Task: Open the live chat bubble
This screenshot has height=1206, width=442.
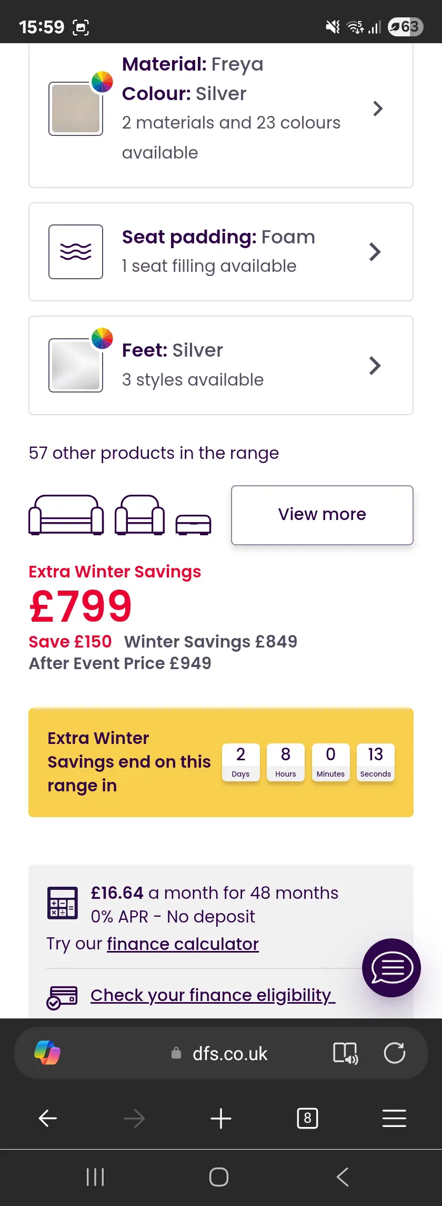Action: tap(391, 967)
